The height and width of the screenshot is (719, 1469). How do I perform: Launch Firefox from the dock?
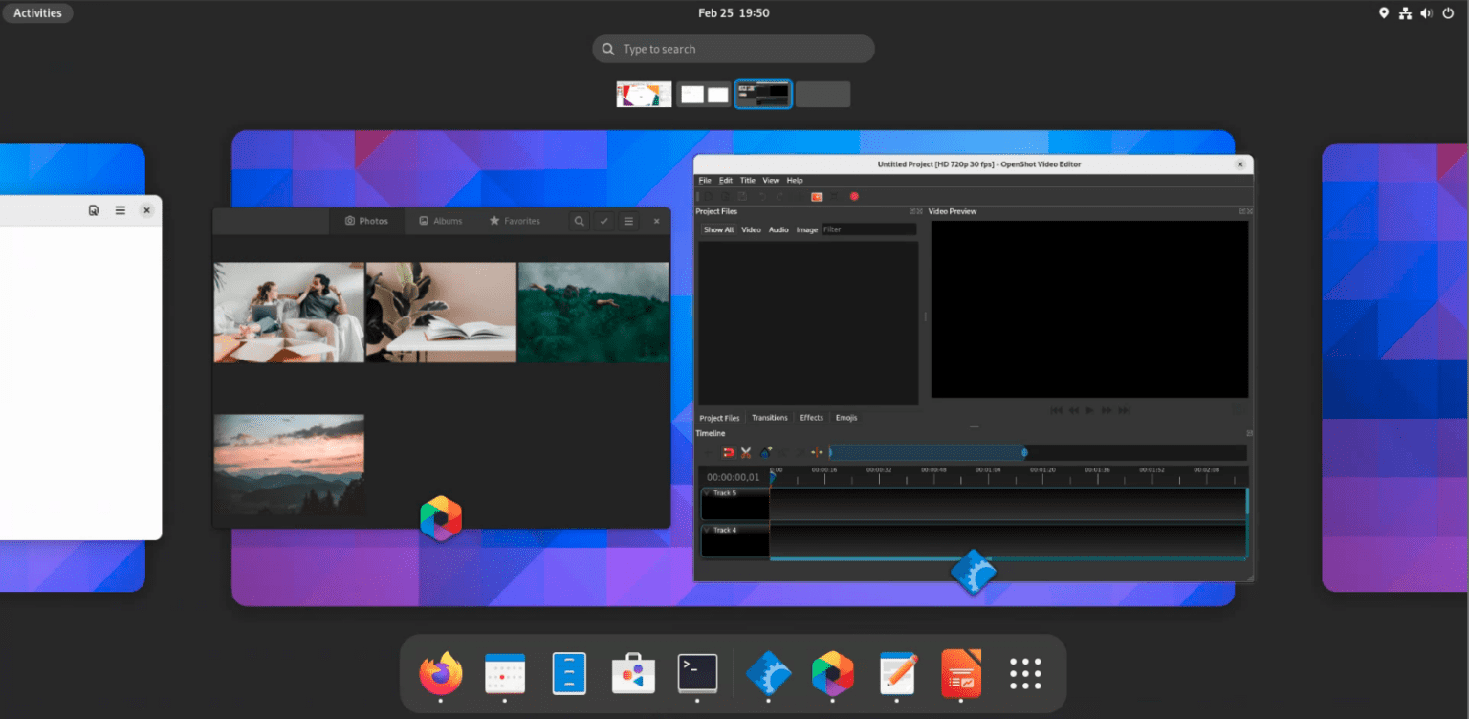(440, 673)
